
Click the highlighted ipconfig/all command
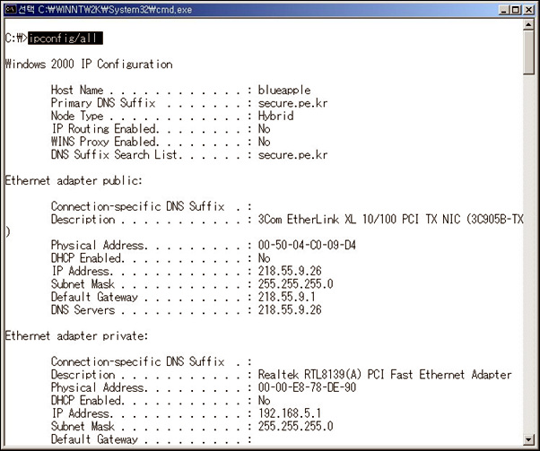click(65, 38)
